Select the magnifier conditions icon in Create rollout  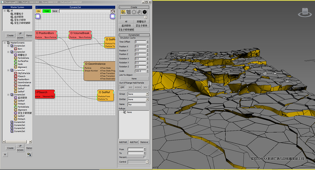click(x=139, y=12)
